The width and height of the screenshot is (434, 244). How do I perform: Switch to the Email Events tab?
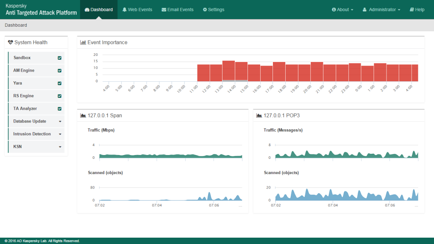(x=178, y=10)
